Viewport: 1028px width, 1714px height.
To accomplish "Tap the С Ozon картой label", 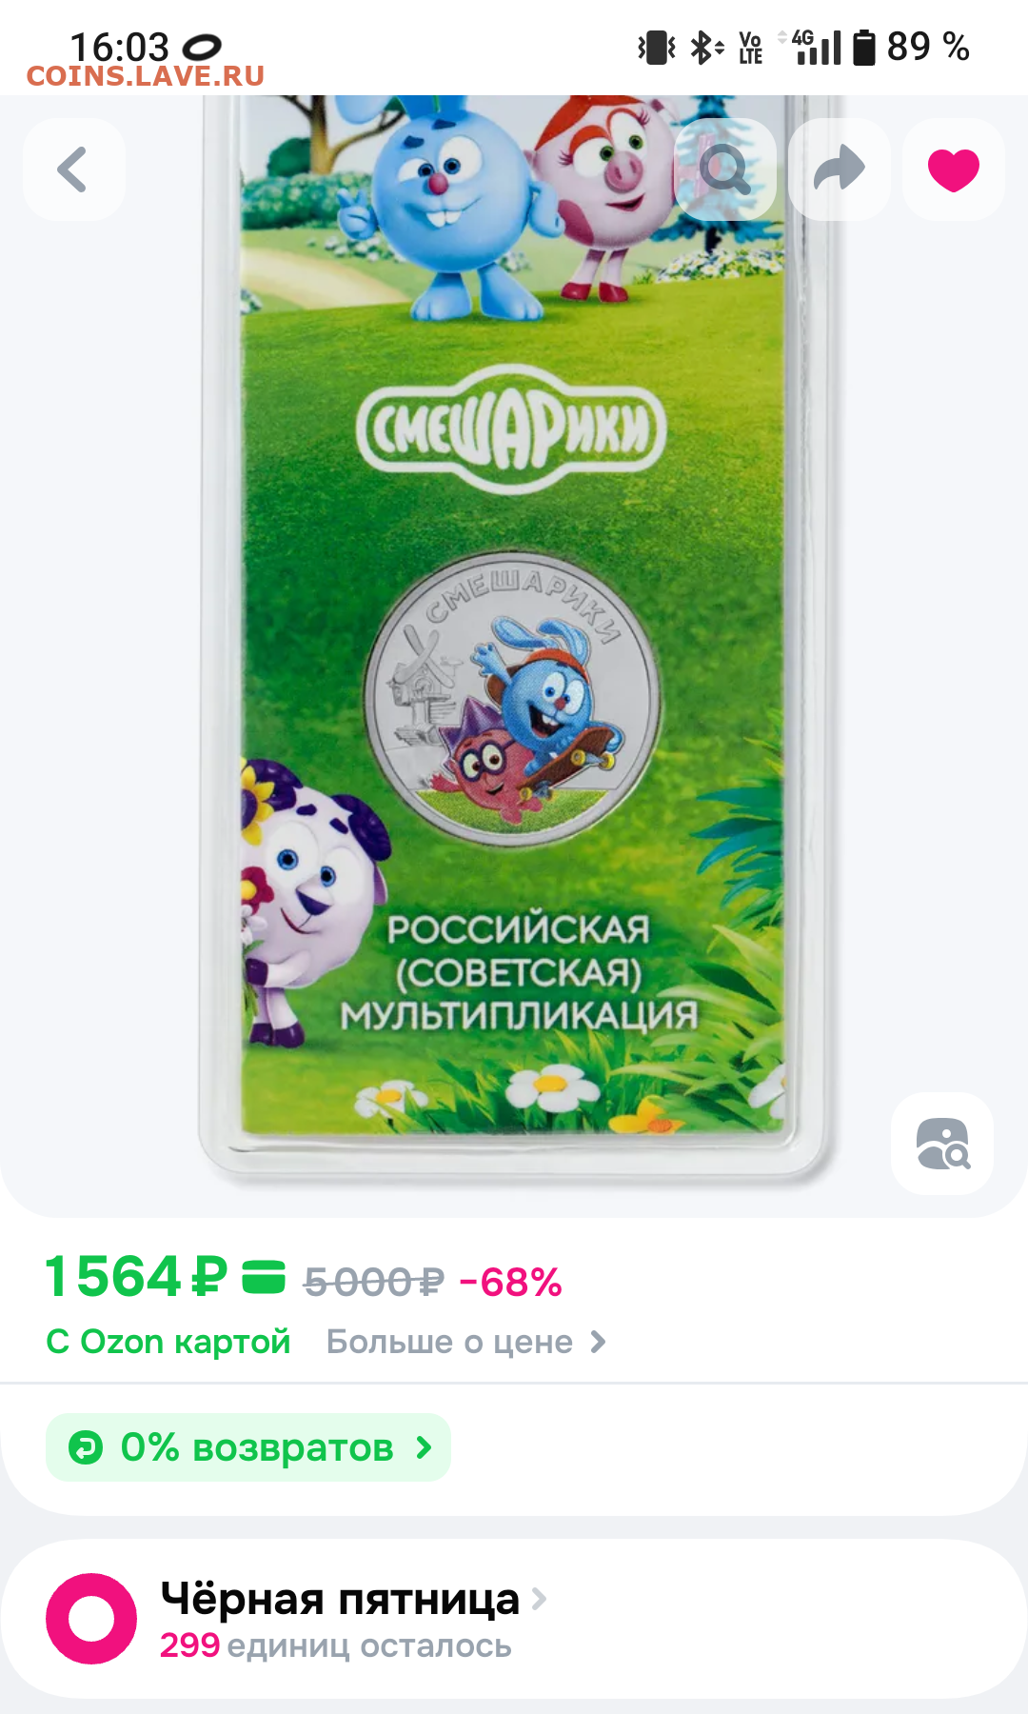I will click(168, 1342).
